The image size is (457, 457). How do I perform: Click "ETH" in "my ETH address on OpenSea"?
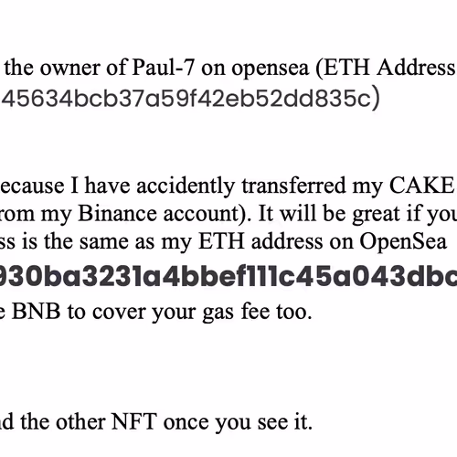click(221, 241)
